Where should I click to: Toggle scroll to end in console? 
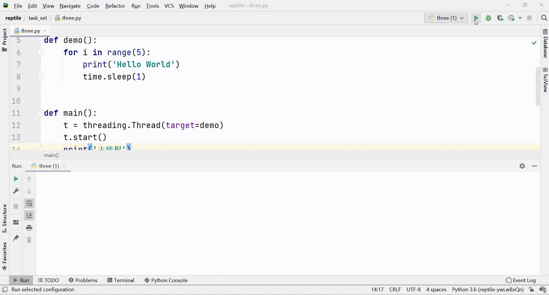pyautogui.click(x=29, y=216)
